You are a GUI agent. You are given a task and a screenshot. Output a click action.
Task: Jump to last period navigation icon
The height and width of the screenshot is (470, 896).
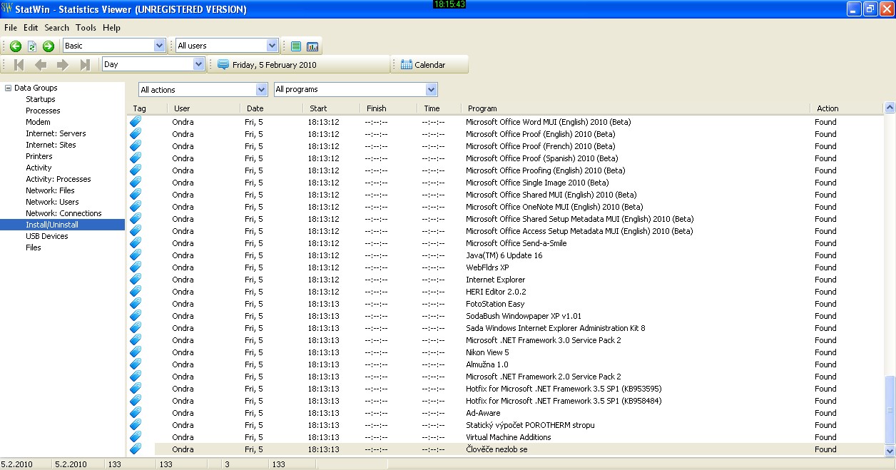tap(85, 65)
